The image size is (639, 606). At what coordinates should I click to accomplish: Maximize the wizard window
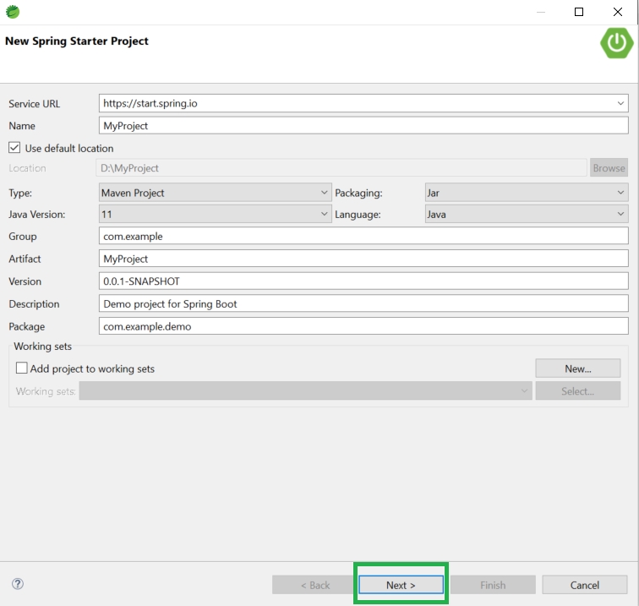[579, 12]
